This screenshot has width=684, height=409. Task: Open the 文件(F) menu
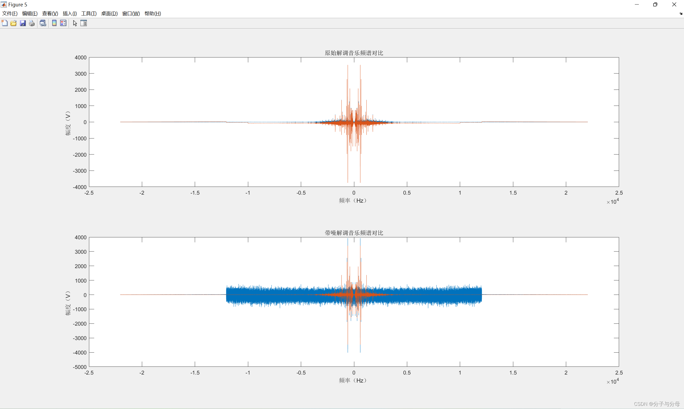[10, 14]
